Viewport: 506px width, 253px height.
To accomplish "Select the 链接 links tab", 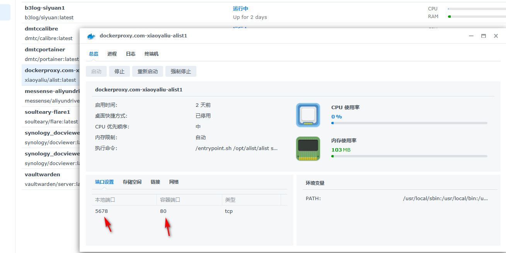I will click(155, 182).
